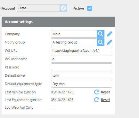This screenshot has height=118, width=139.
Task: Click the WS user name field
Action: 81,59
